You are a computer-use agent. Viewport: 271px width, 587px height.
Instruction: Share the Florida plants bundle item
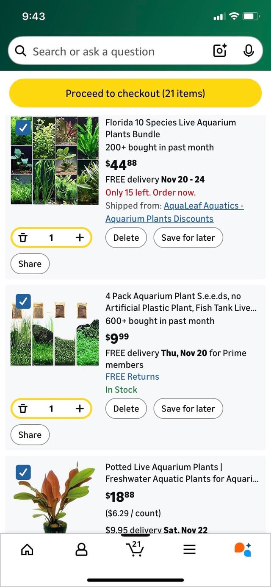[x=30, y=264]
